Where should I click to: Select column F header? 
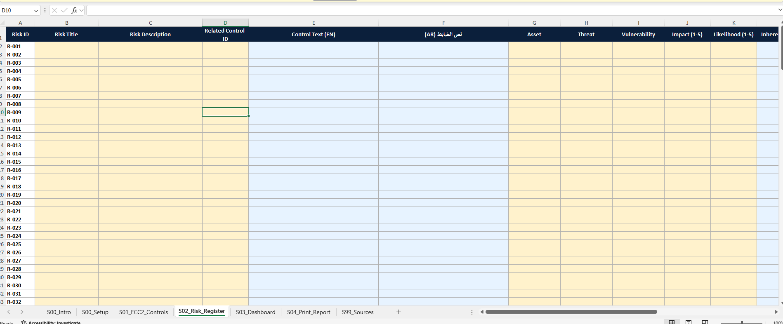(443, 23)
